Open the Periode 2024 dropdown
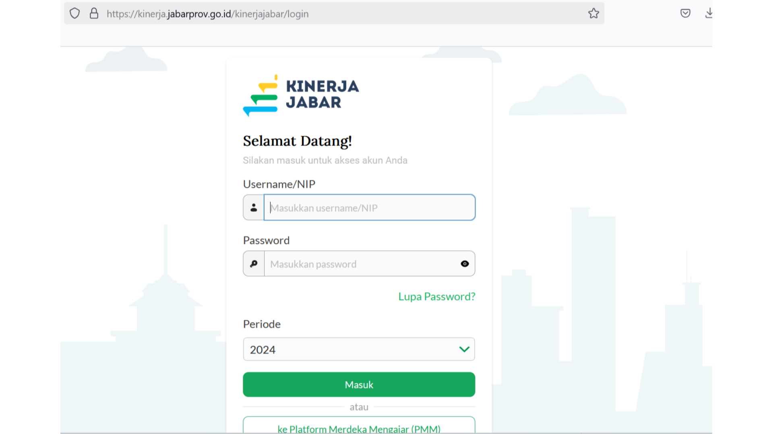The image size is (773, 434). [359, 350]
